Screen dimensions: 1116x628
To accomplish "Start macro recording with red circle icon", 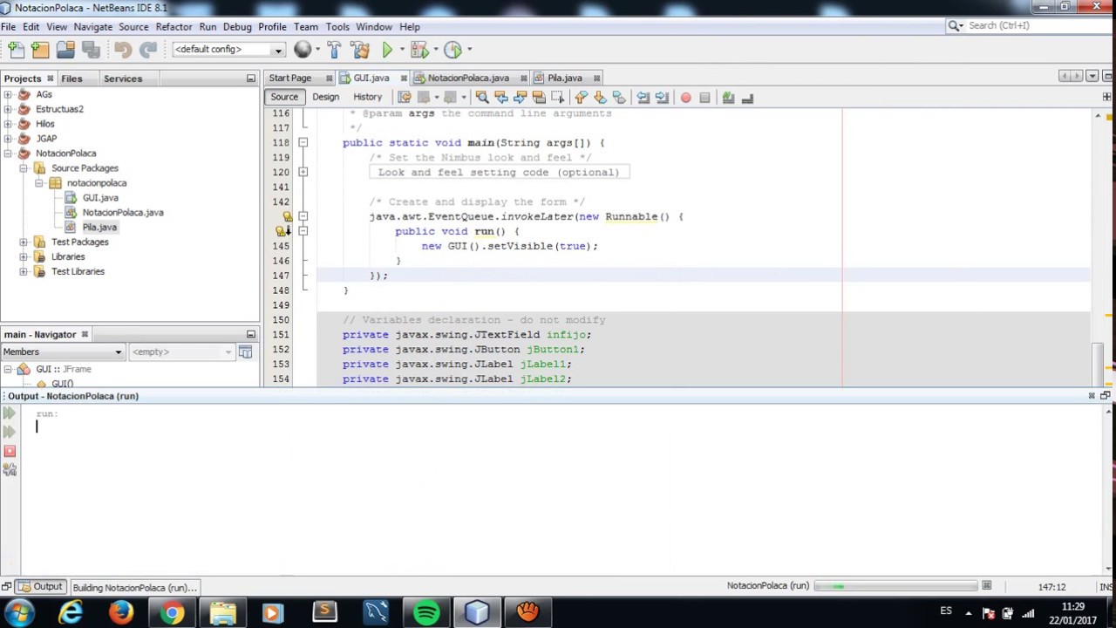I will (686, 98).
